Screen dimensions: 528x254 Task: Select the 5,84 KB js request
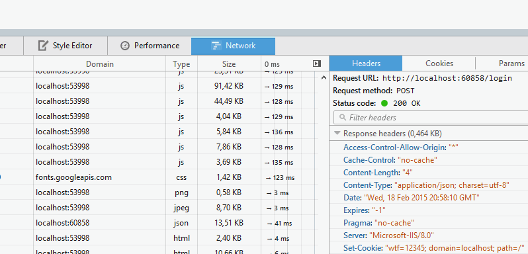point(159,132)
